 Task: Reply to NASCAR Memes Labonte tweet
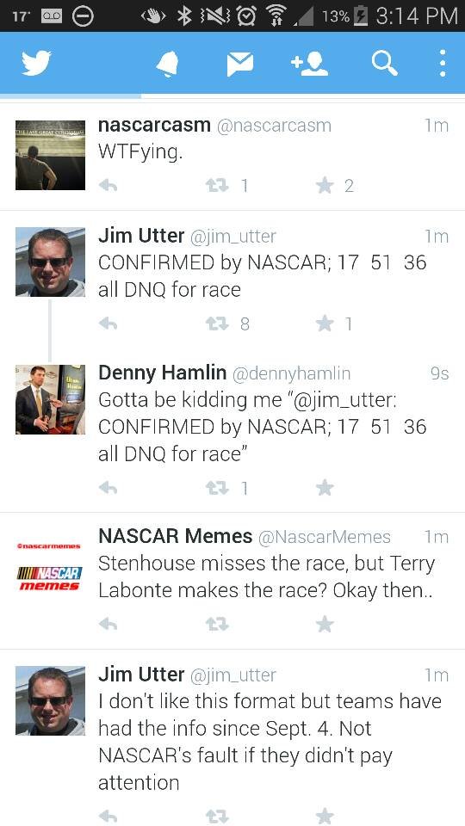108,625
